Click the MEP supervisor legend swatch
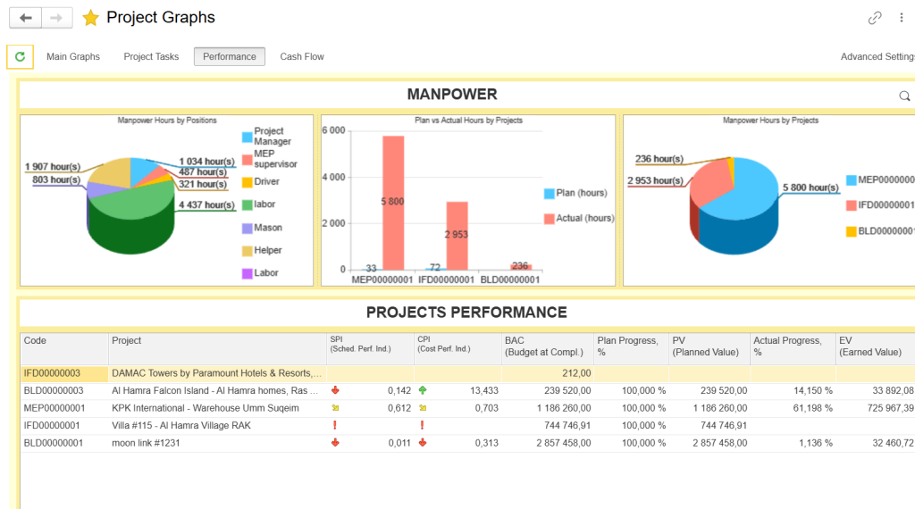The image size is (915, 509). coord(248,159)
